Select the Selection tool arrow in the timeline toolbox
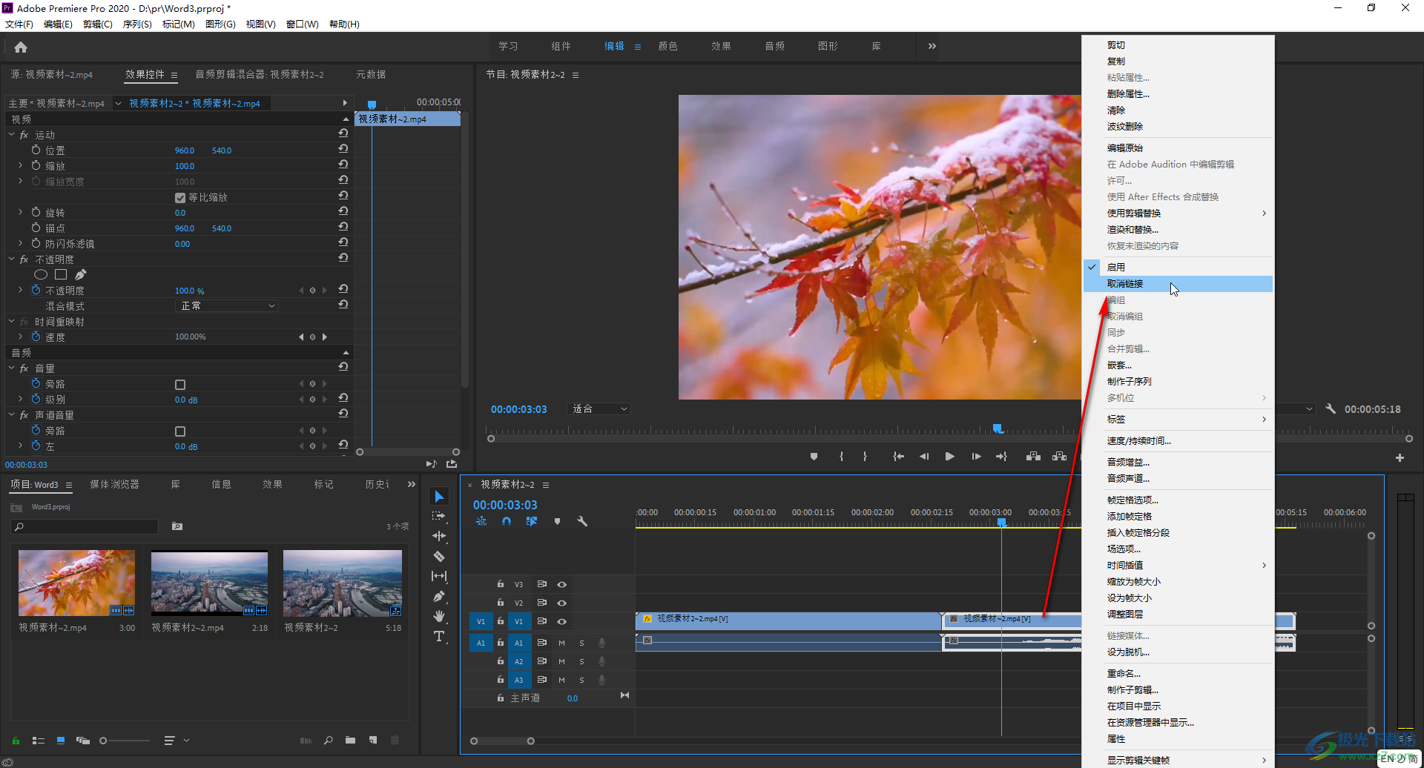 click(x=439, y=497)
